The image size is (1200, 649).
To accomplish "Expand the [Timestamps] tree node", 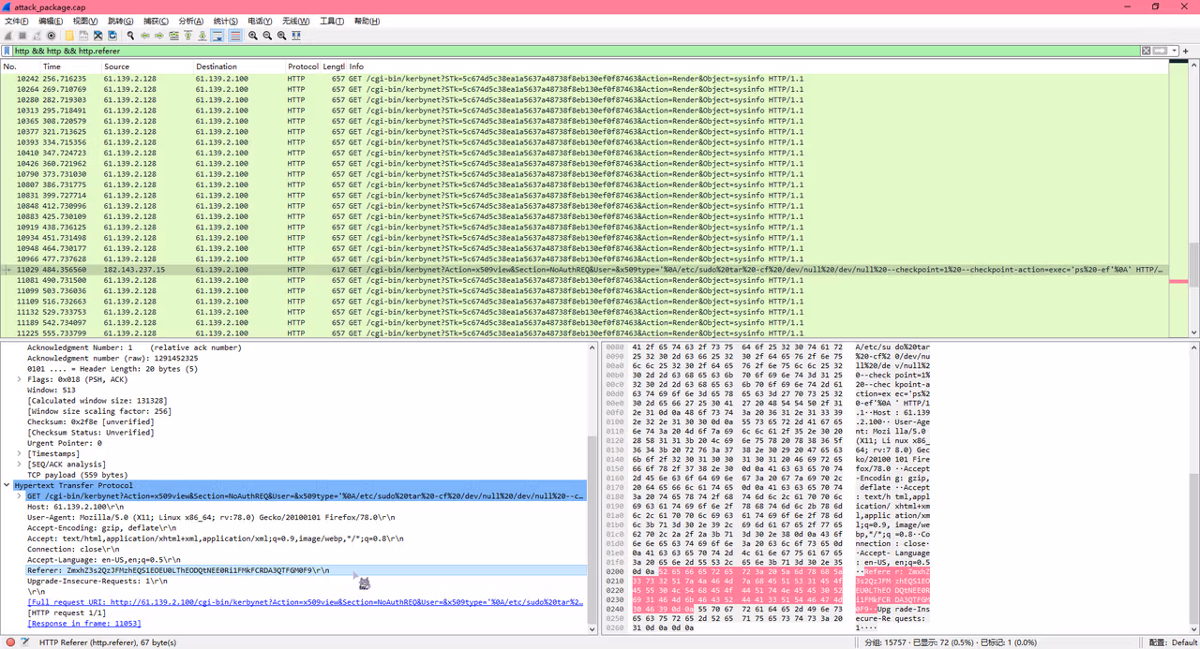I will 19,453.
